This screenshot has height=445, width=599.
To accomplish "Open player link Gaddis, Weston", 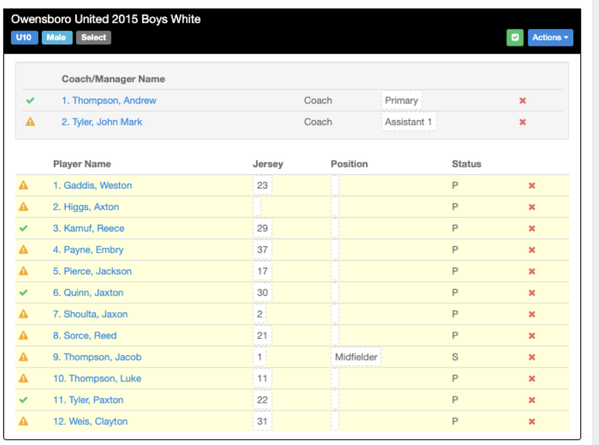I will [92, 185].
